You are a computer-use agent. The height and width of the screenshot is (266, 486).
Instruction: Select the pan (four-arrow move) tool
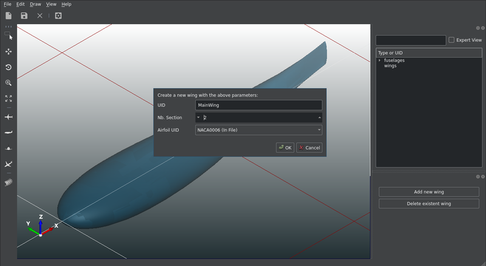click(x=9, y=52)
